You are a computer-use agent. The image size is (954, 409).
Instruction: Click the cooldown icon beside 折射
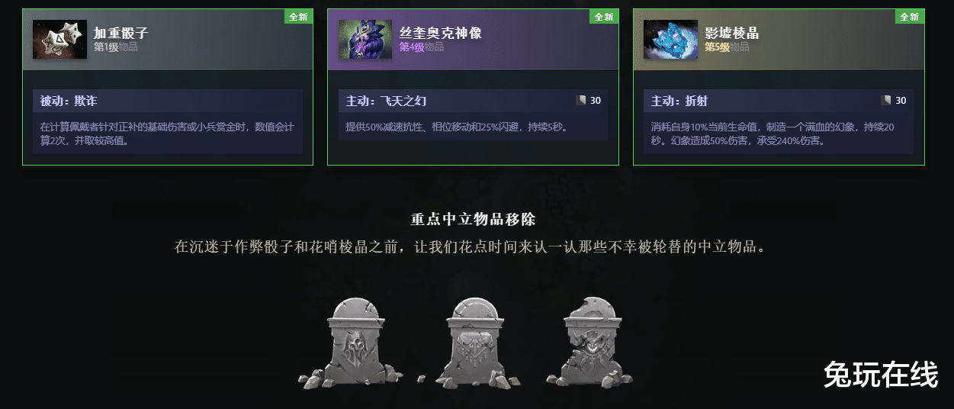tap(886, 101)
